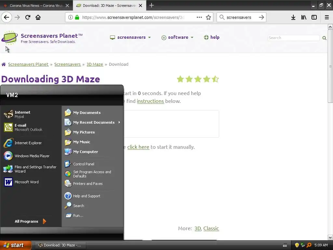The image size is (333, 250).
Task: Open Files and Settings Transfer Wizard
Action: 32,169
